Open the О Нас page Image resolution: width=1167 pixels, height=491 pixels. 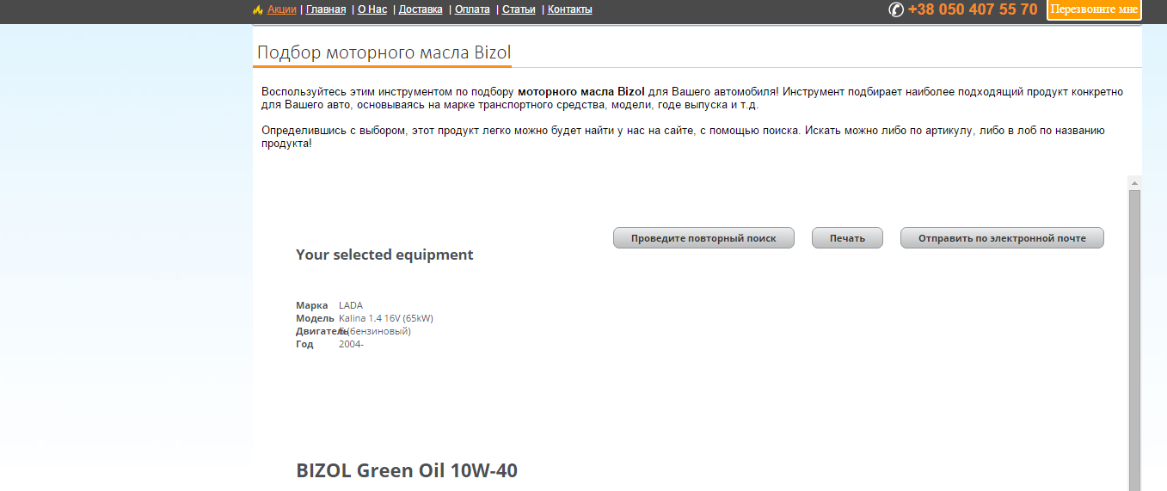[372, 9]
